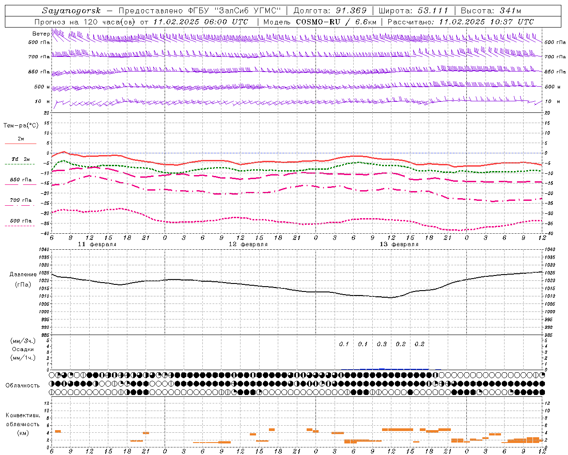This screenshot has width=568, height=455.
Task: Click the 'Td 2м' dew point legend entry
Action: click(21, 159)
